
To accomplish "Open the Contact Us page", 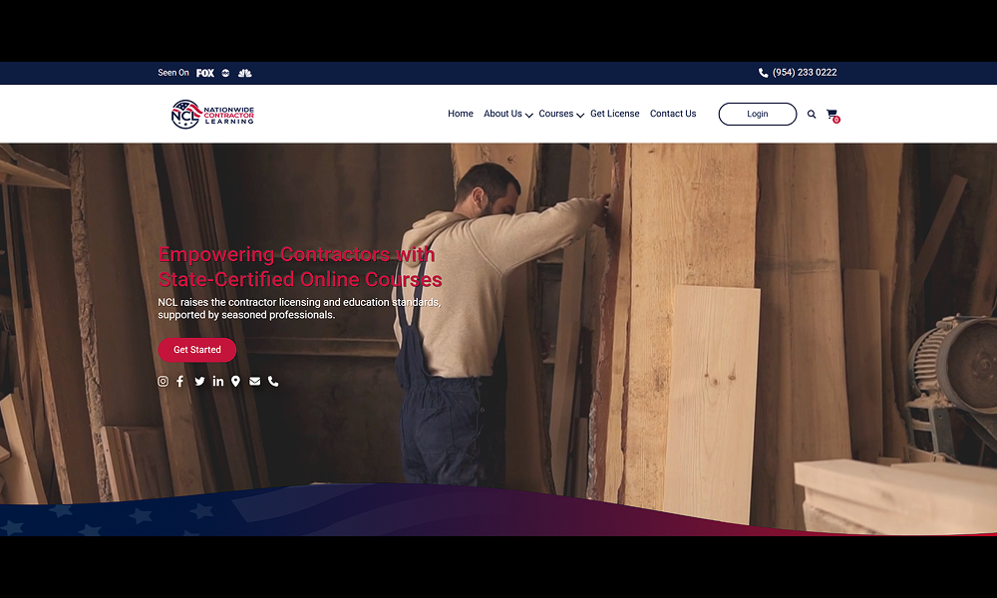I will tap(673, 114).
